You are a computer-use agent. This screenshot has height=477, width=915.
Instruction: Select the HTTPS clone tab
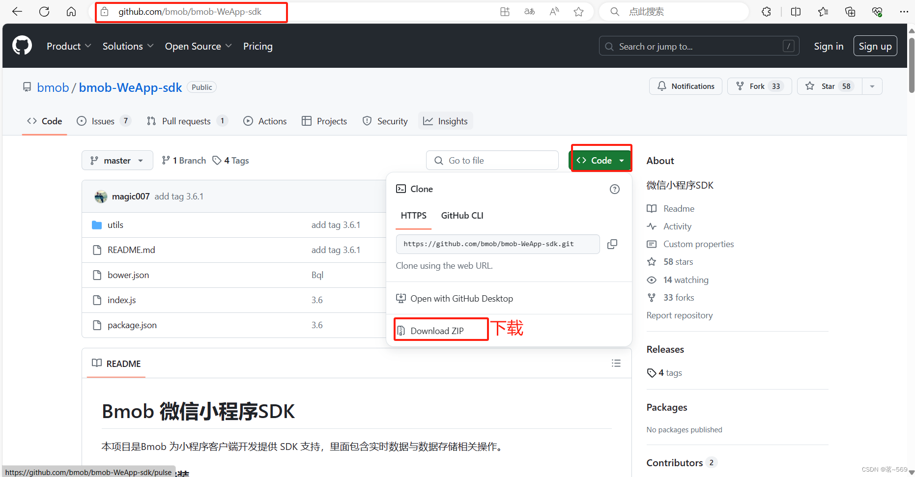pyautogui.click(x=414, y=216)
